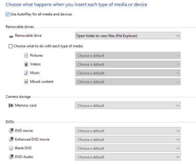The width and height of the screenshot is (196, 164).
Task: Click the Removable drive icon
Action: pyautogui.click(x=11, y=36)
